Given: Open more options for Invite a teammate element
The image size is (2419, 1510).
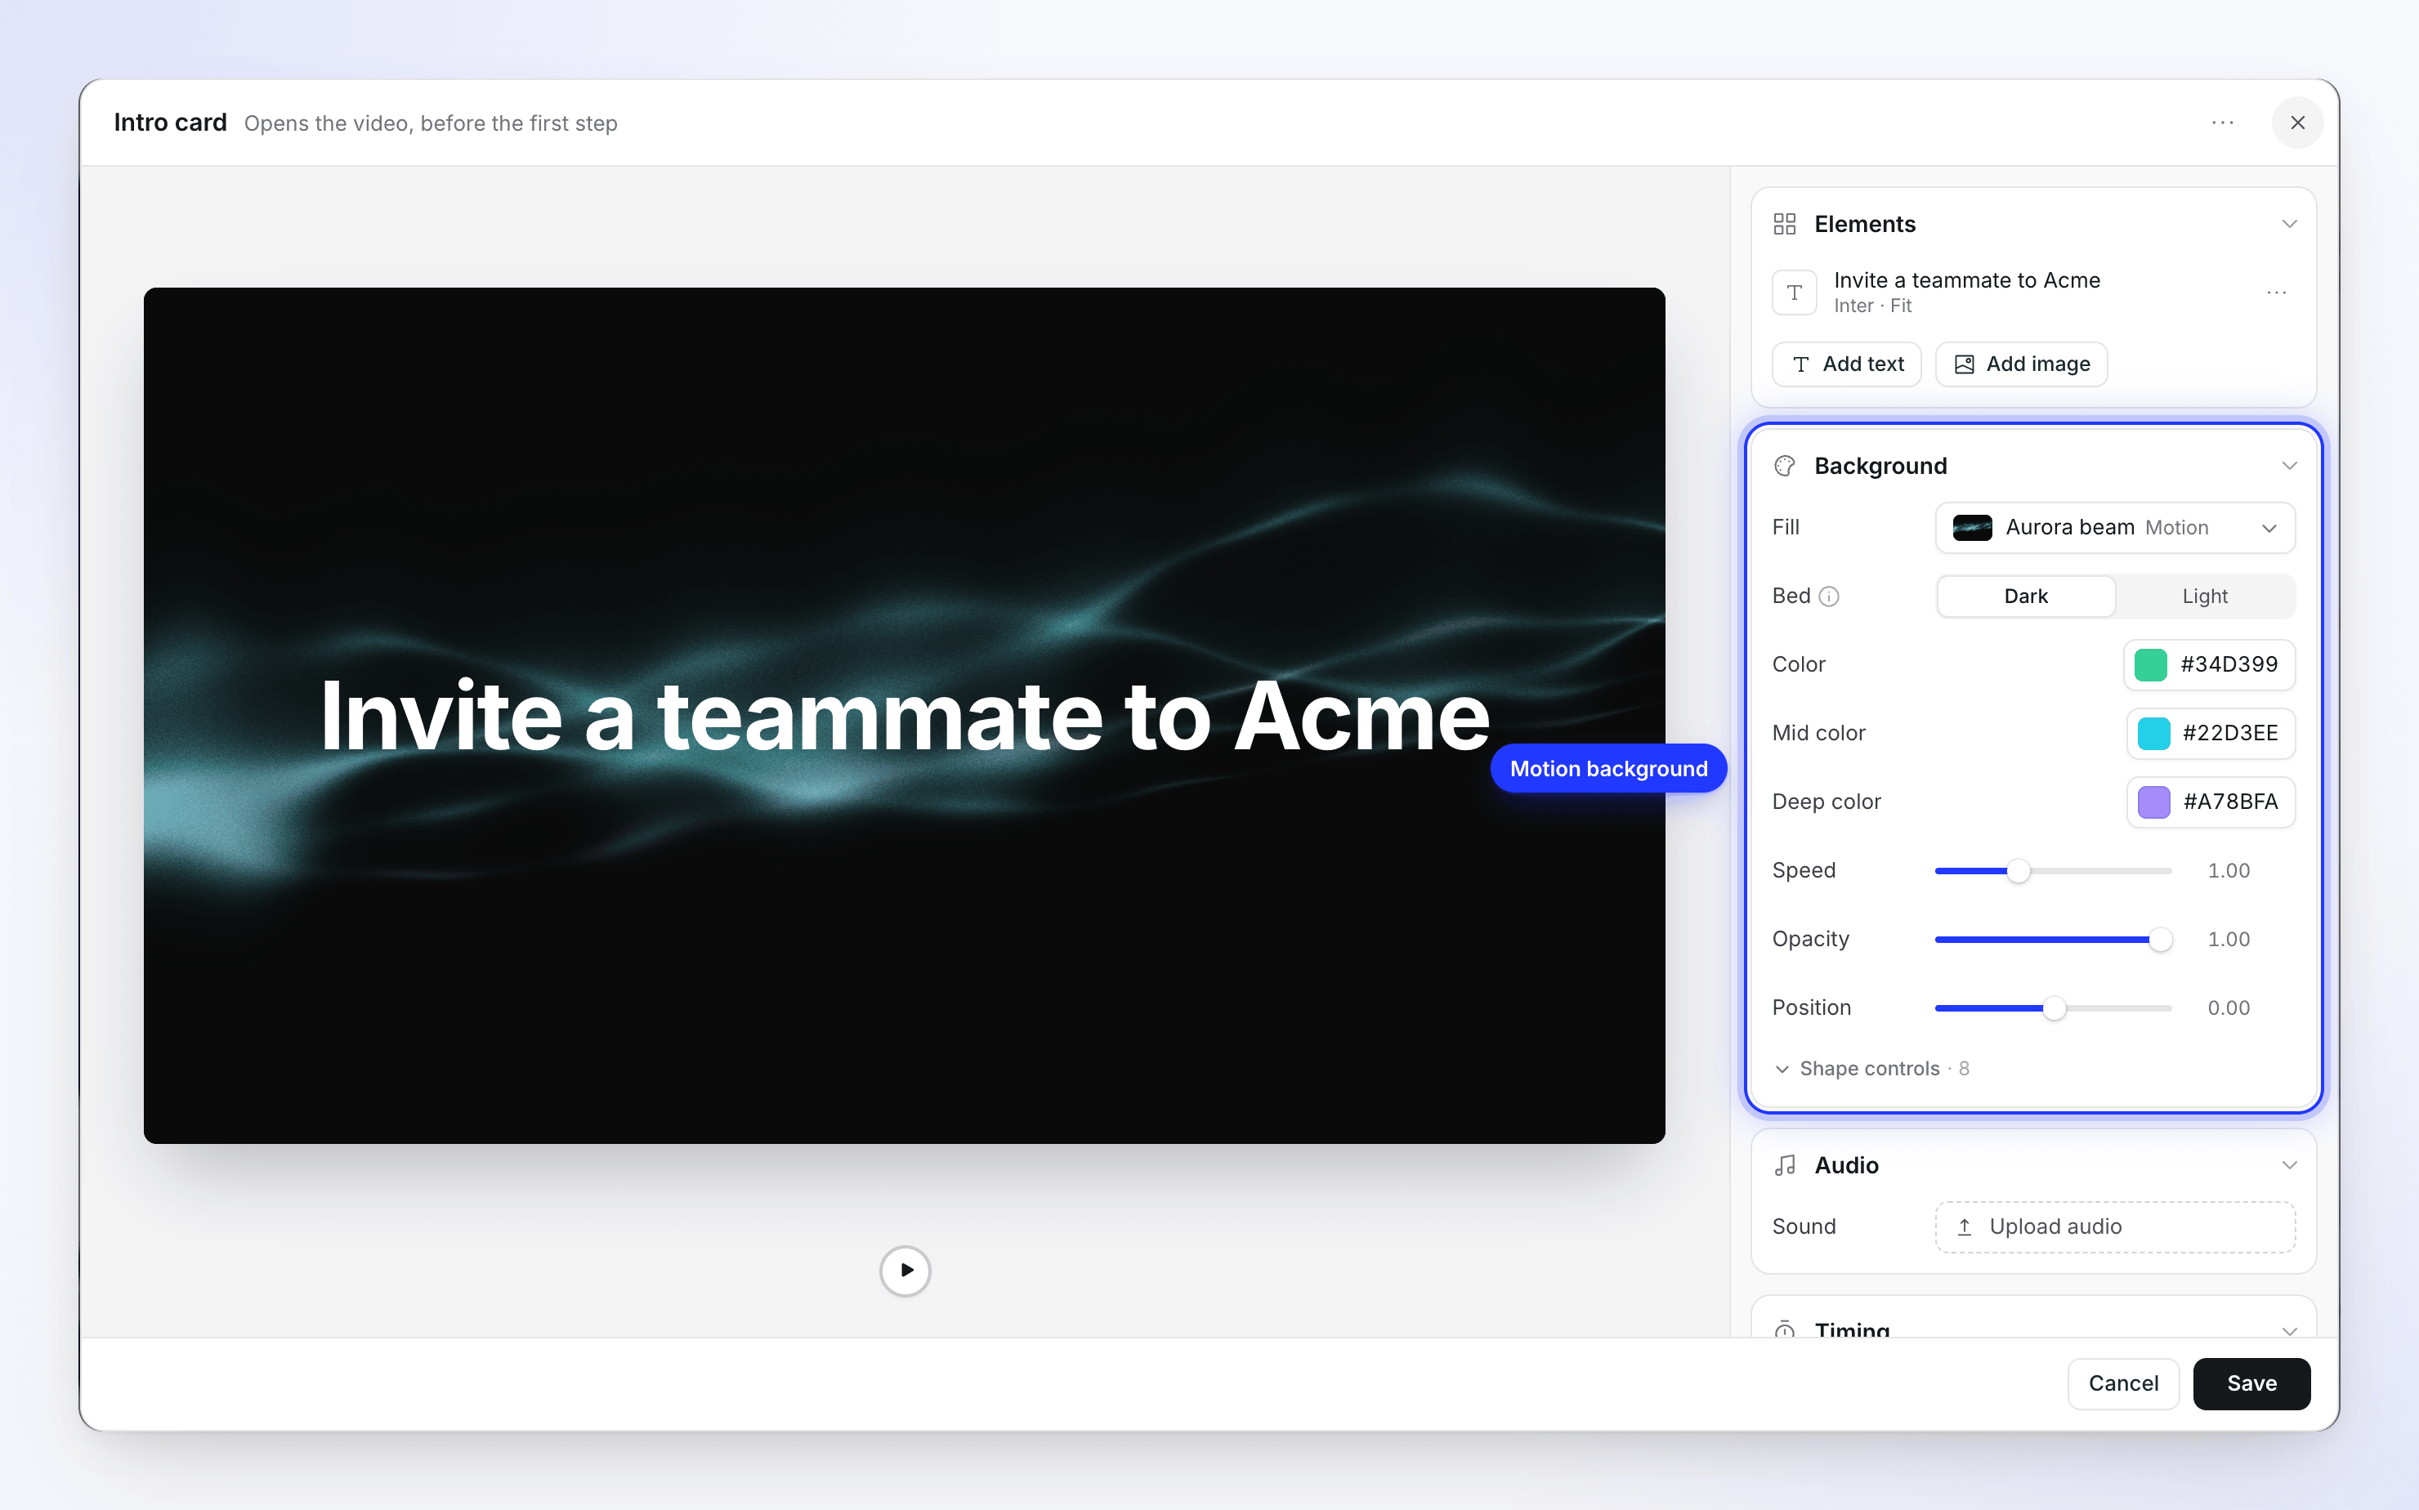Looking at the screenshot, I should point(2276,293).
